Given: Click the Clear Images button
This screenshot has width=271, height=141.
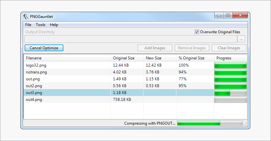Looking at the screenshot, I should (x=229, y=48).
